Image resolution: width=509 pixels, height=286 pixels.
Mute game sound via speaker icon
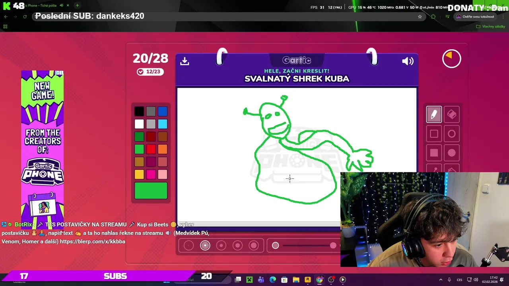408,61
